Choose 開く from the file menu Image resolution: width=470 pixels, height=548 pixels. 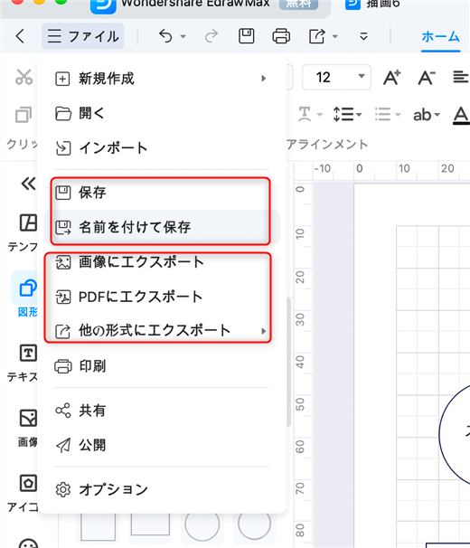[x=161, y=113]
